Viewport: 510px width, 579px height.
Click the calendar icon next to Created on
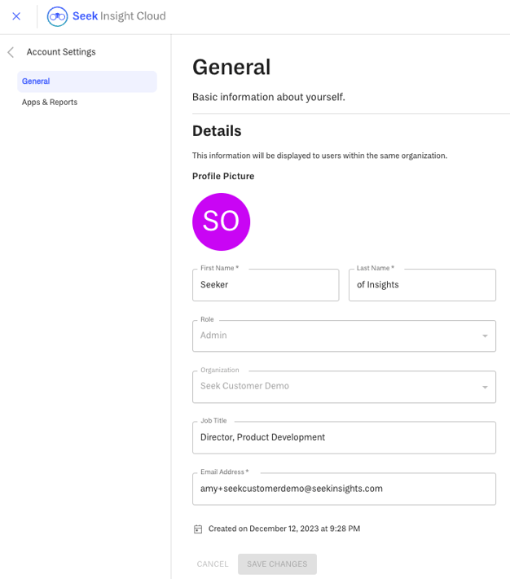click(x=198, y=529)
